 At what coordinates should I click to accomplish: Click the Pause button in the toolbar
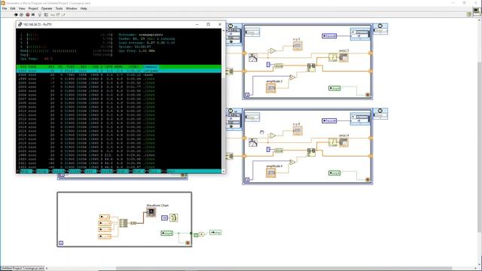33,14
